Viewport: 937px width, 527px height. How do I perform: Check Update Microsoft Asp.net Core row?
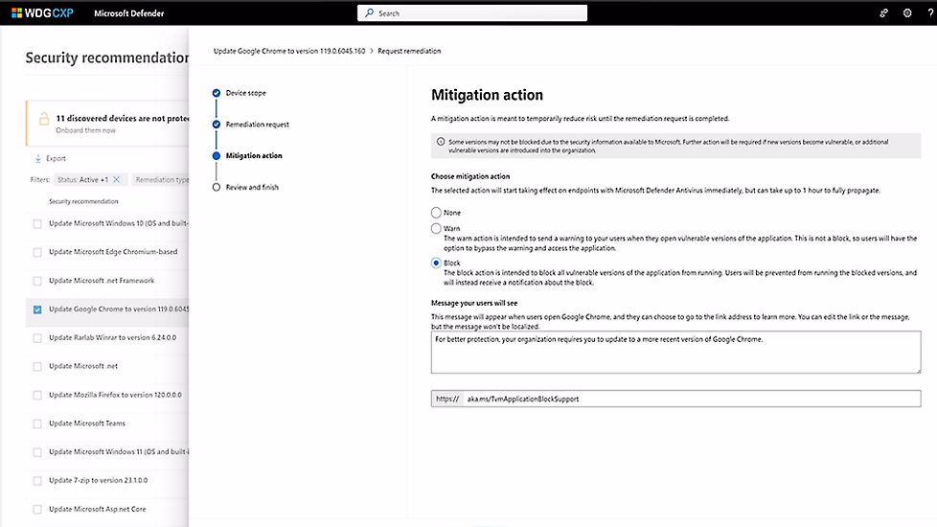tap(37, 510)
